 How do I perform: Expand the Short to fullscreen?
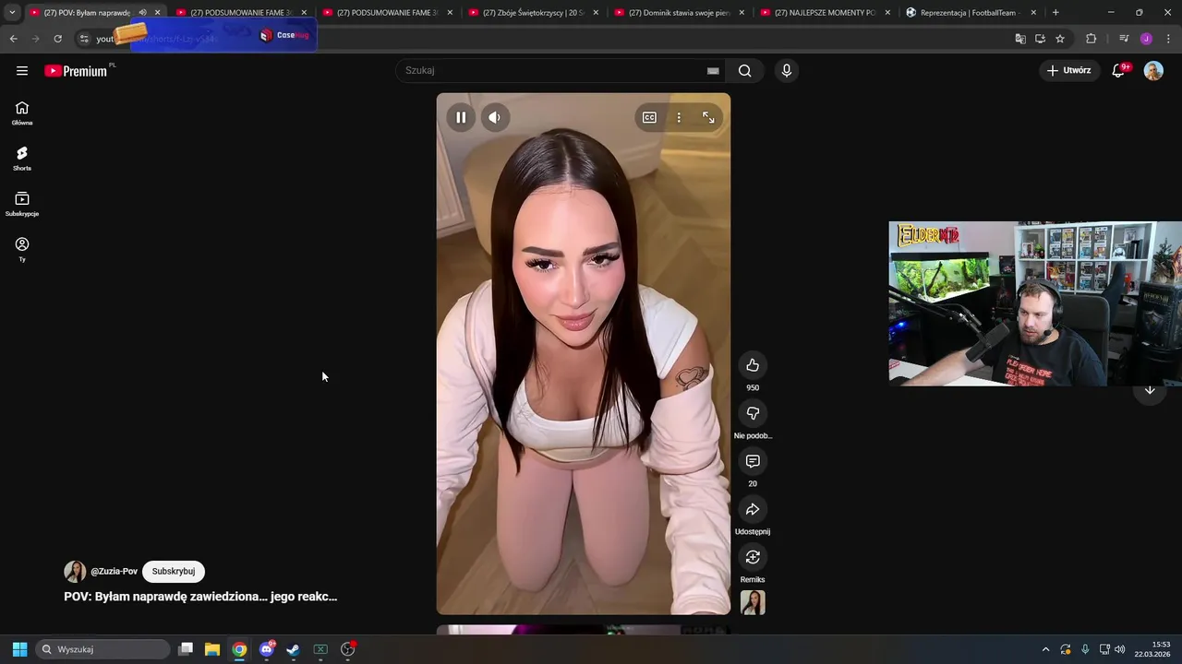click(708, 117)
